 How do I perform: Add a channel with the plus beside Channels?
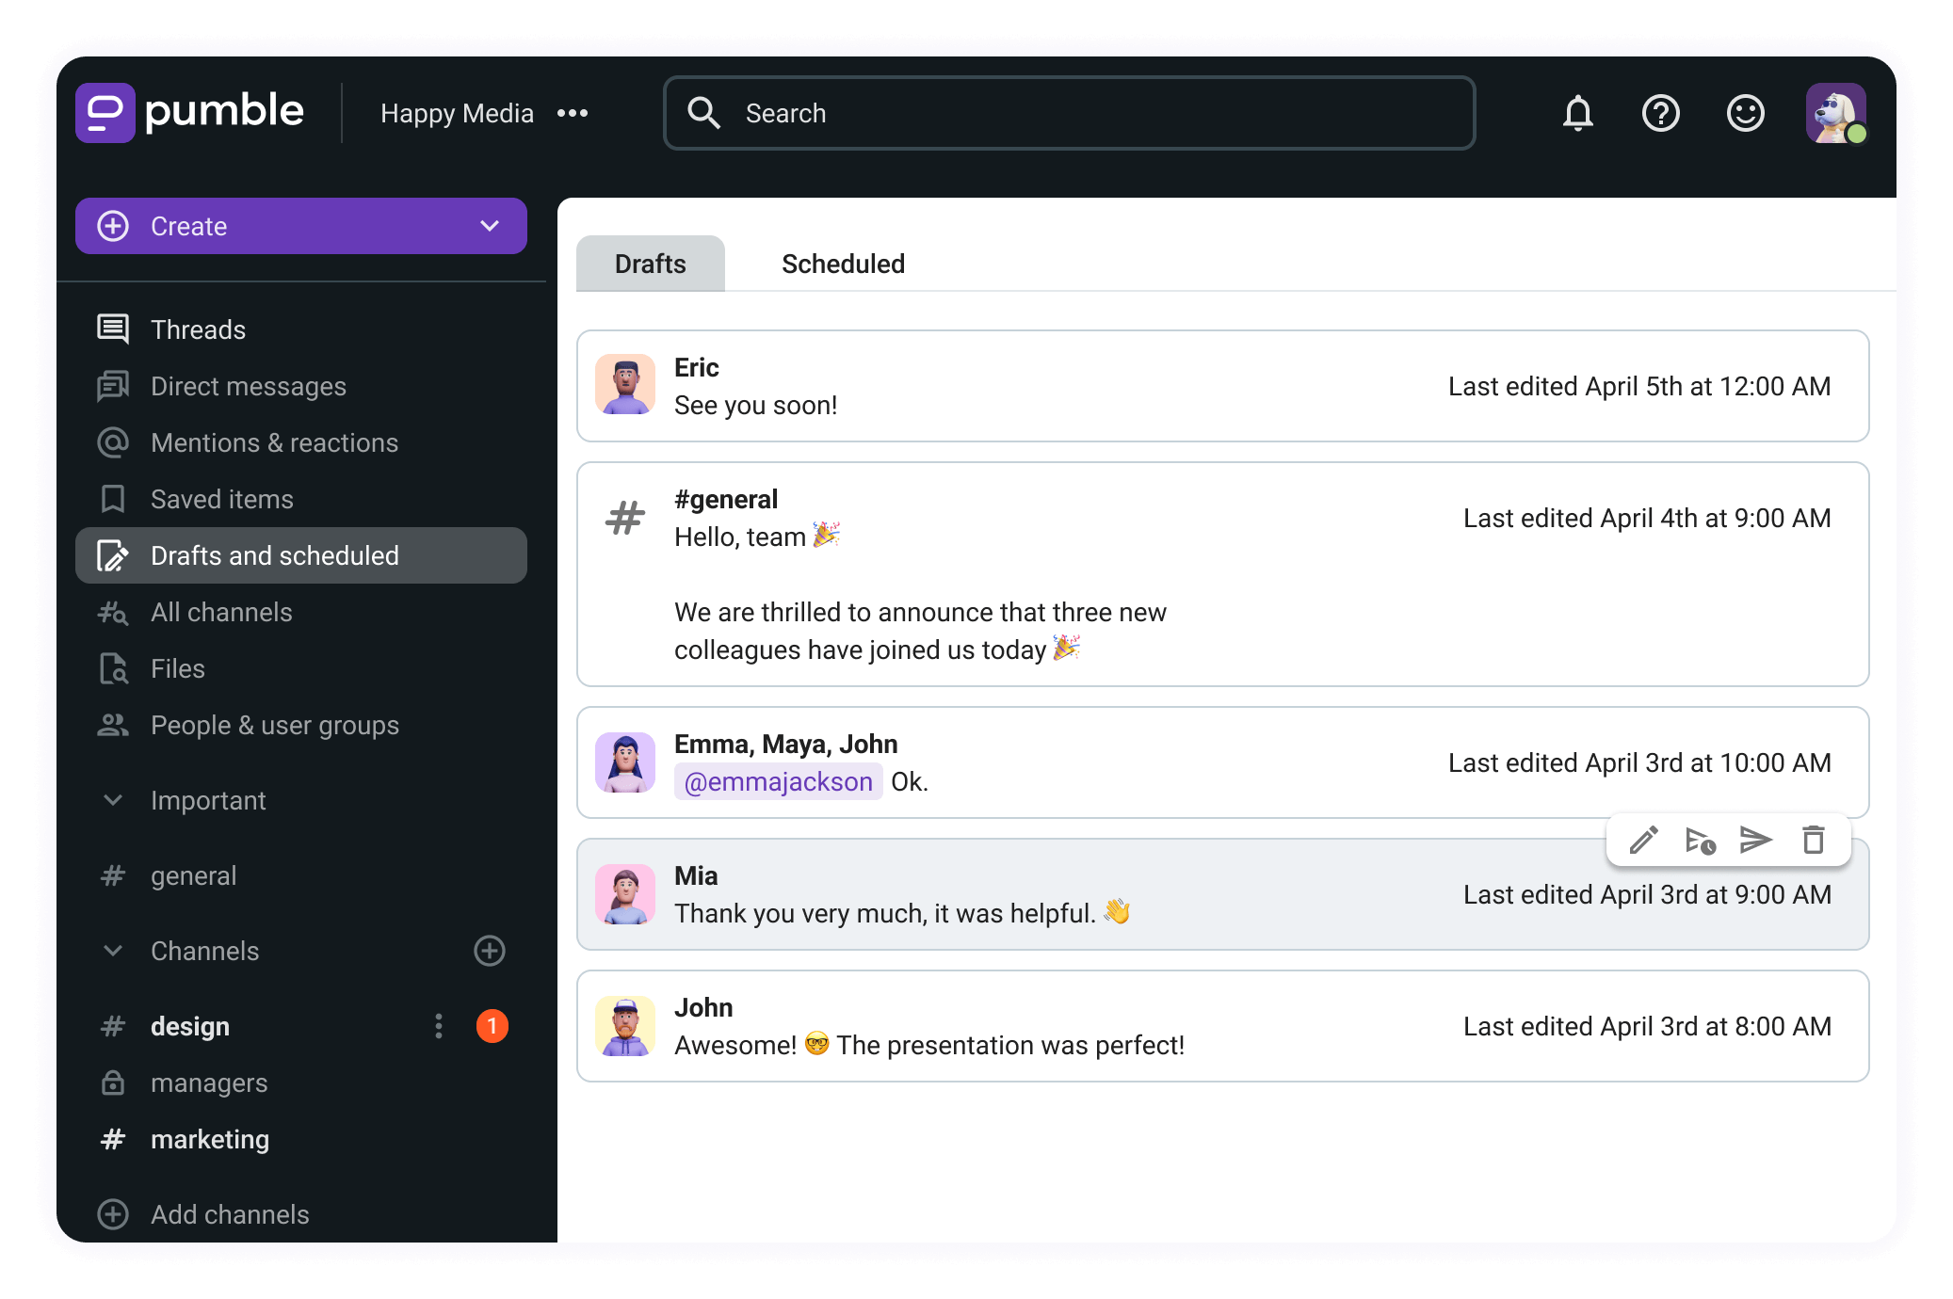click(489, 951)
